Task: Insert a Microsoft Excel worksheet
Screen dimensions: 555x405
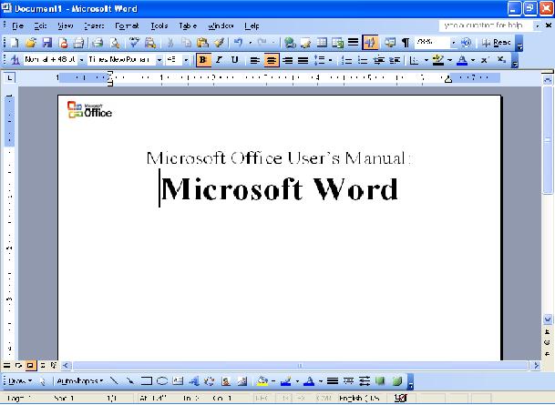Action: [338, 43]
